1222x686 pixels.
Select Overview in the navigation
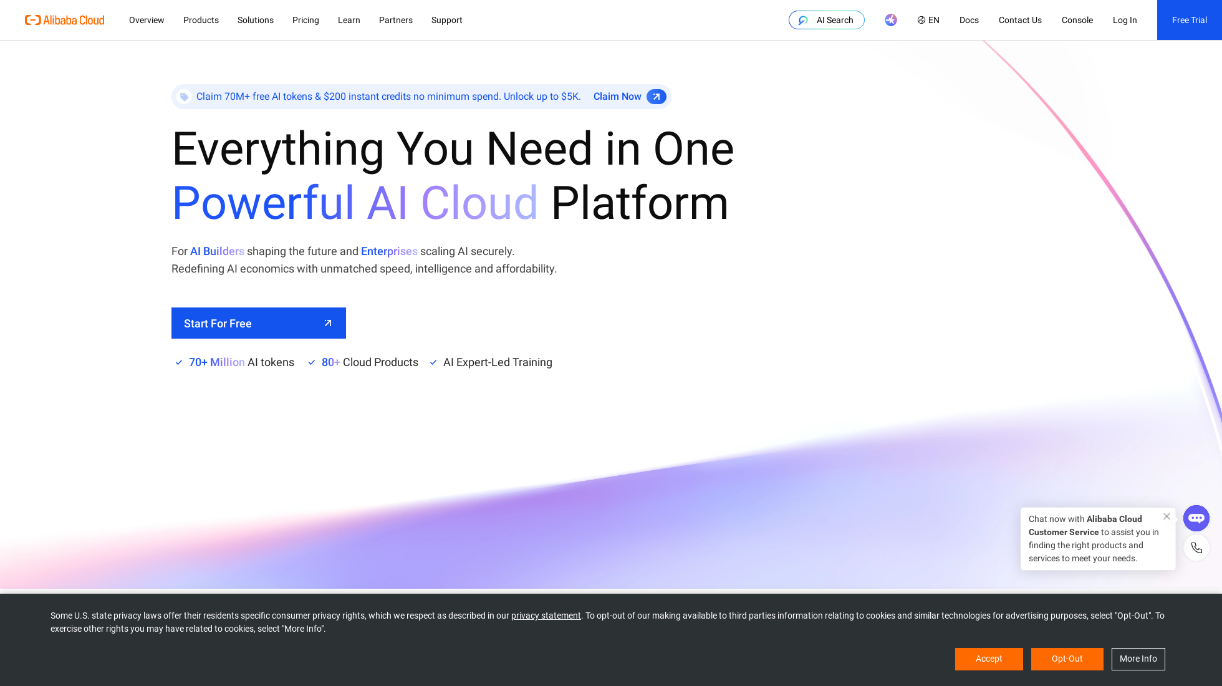tap(146, 19)
